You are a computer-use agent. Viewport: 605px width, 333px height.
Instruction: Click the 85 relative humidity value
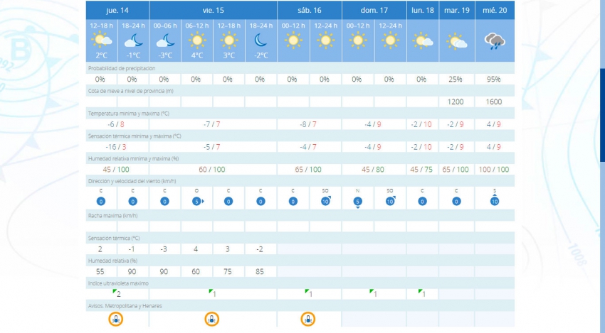coord(260,272)
